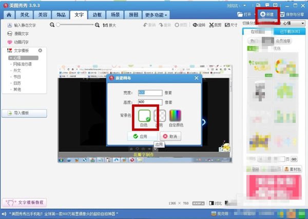Select 其他 template category

pos(17,90)
